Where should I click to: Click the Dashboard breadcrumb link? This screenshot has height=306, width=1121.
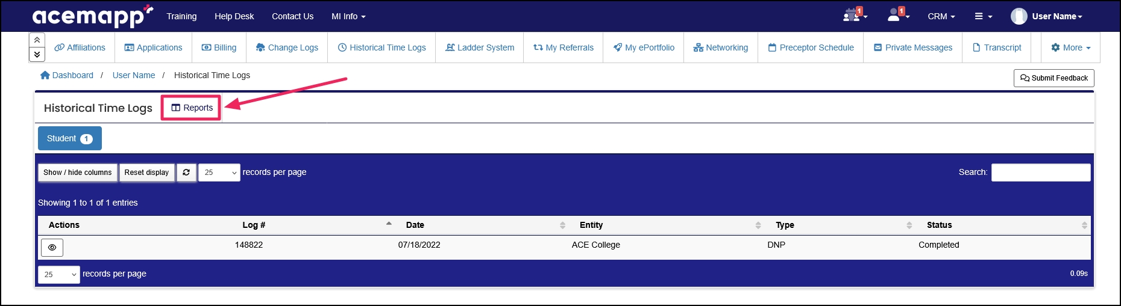tap(67, 75)
